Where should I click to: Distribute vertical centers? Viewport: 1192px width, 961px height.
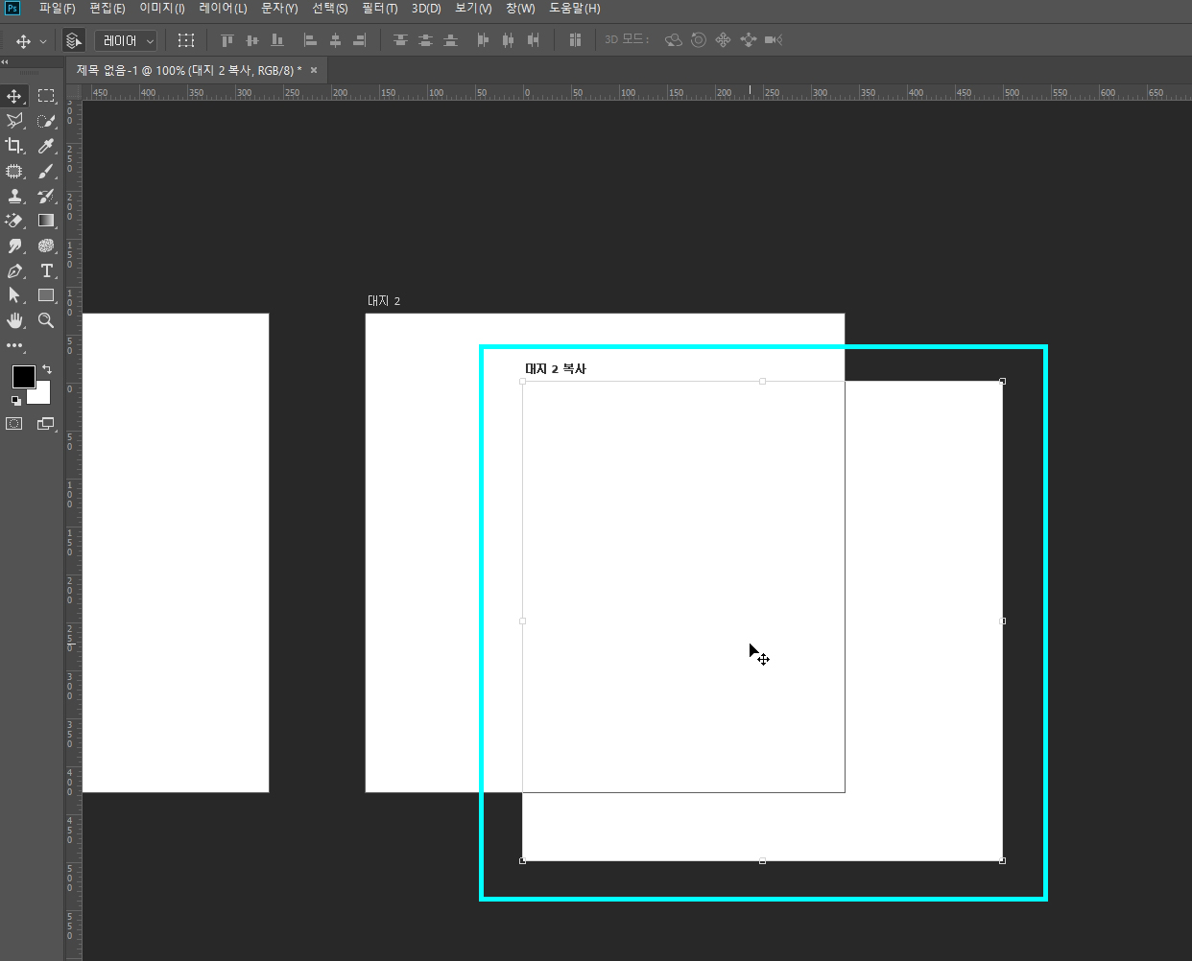coord(425,40)
